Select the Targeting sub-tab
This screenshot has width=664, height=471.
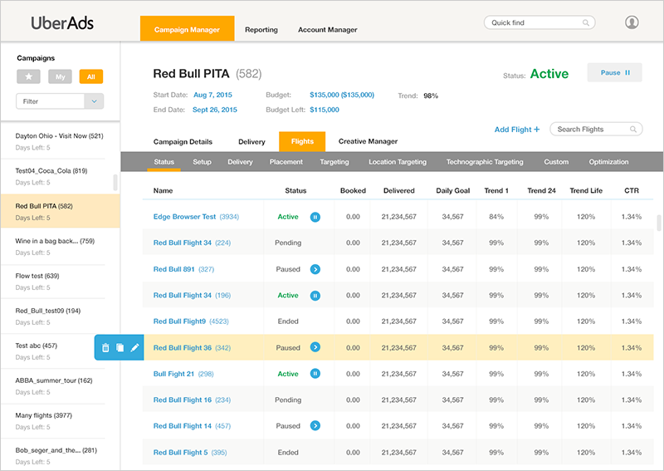pos(334,162)
